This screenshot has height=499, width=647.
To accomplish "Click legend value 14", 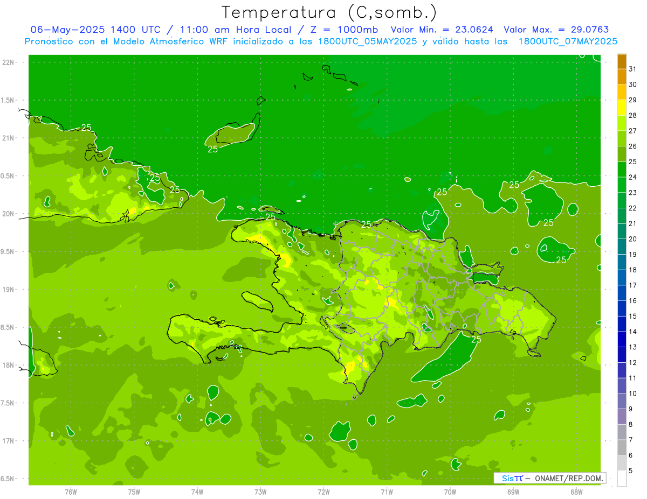I will click(x=633, y=332).
